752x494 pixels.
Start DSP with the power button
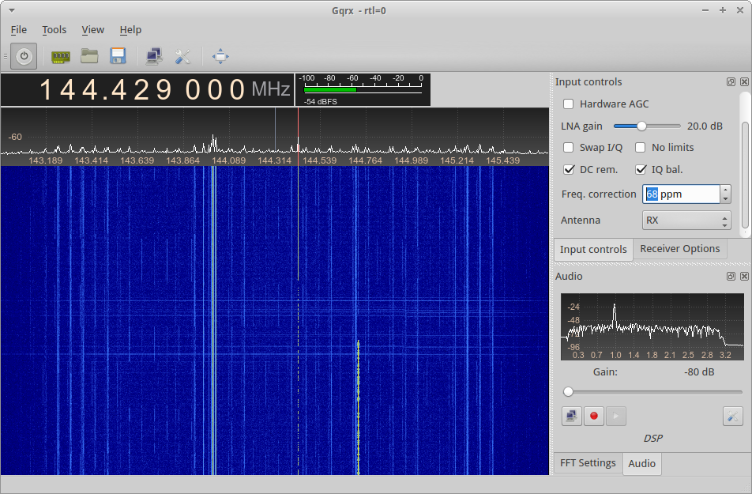pos(24,56)
